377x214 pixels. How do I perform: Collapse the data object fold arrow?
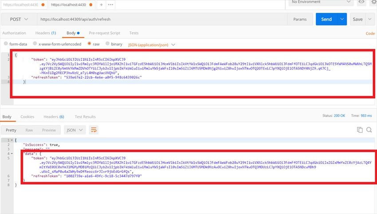click(x=12, y=153)
